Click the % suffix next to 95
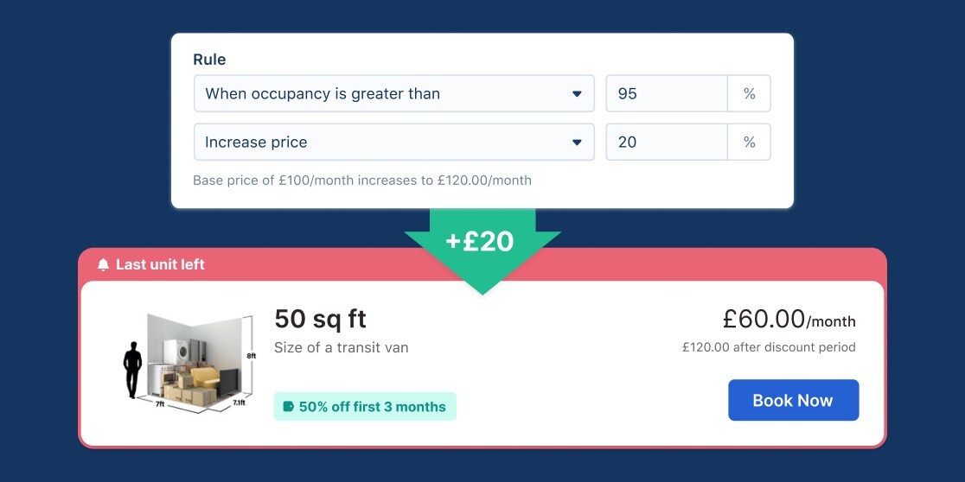This screenshot has width=965, height=482. coord(749,94)
